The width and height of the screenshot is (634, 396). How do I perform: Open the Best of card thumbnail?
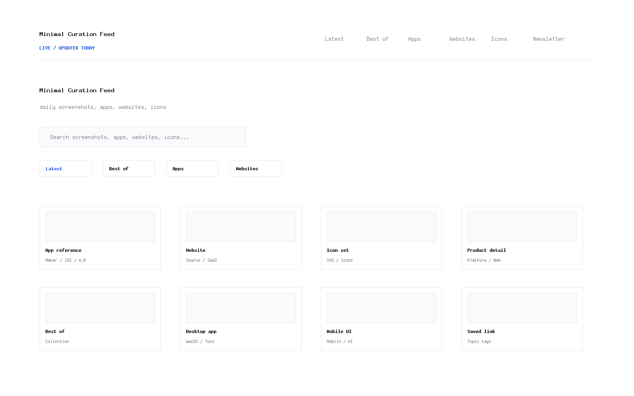tap(100, 308)
